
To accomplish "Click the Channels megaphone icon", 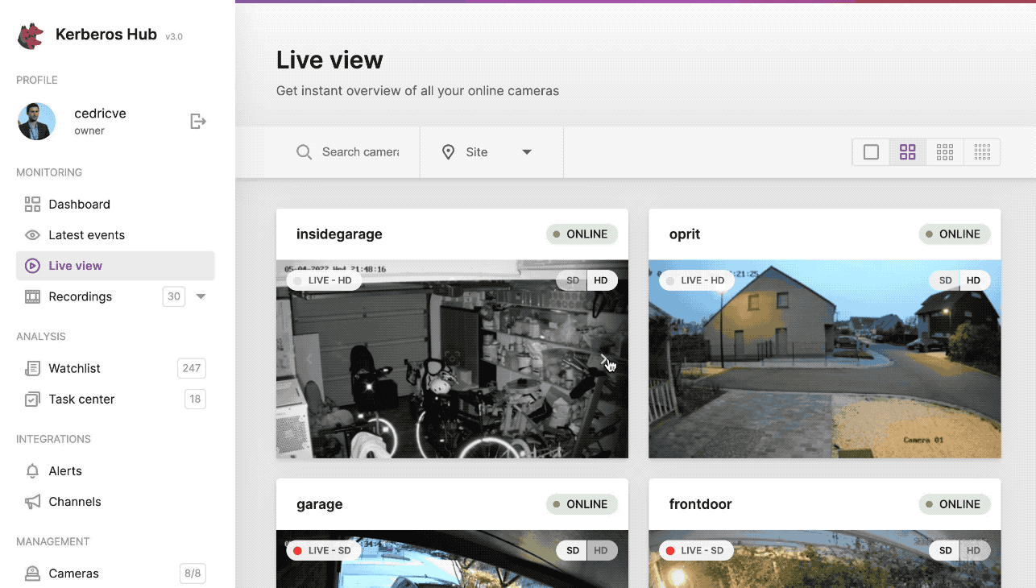I will 32,502.
